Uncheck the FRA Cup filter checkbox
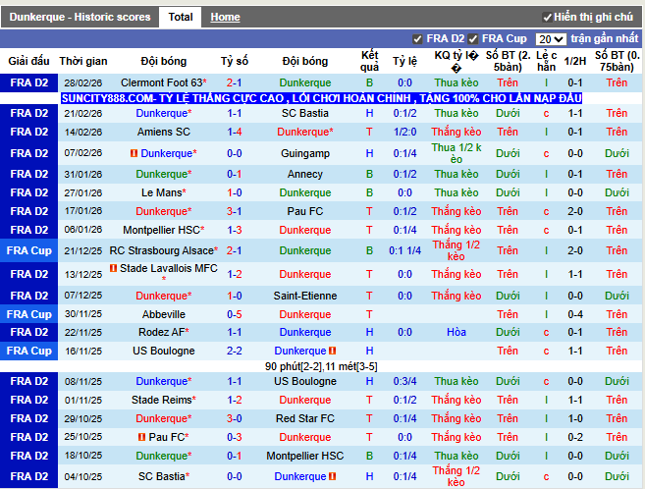Image resolution: width=645 pixels, height=489 pixels. (x=473, y=39)
